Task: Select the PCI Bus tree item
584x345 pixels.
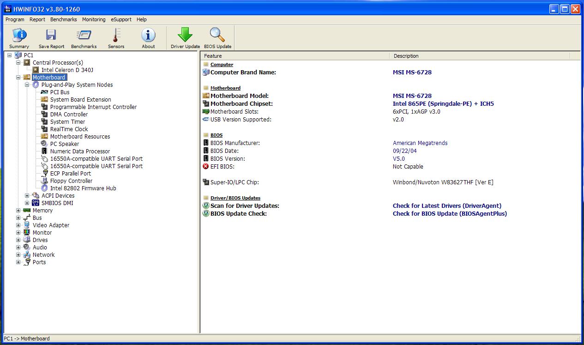Action: 60,92
